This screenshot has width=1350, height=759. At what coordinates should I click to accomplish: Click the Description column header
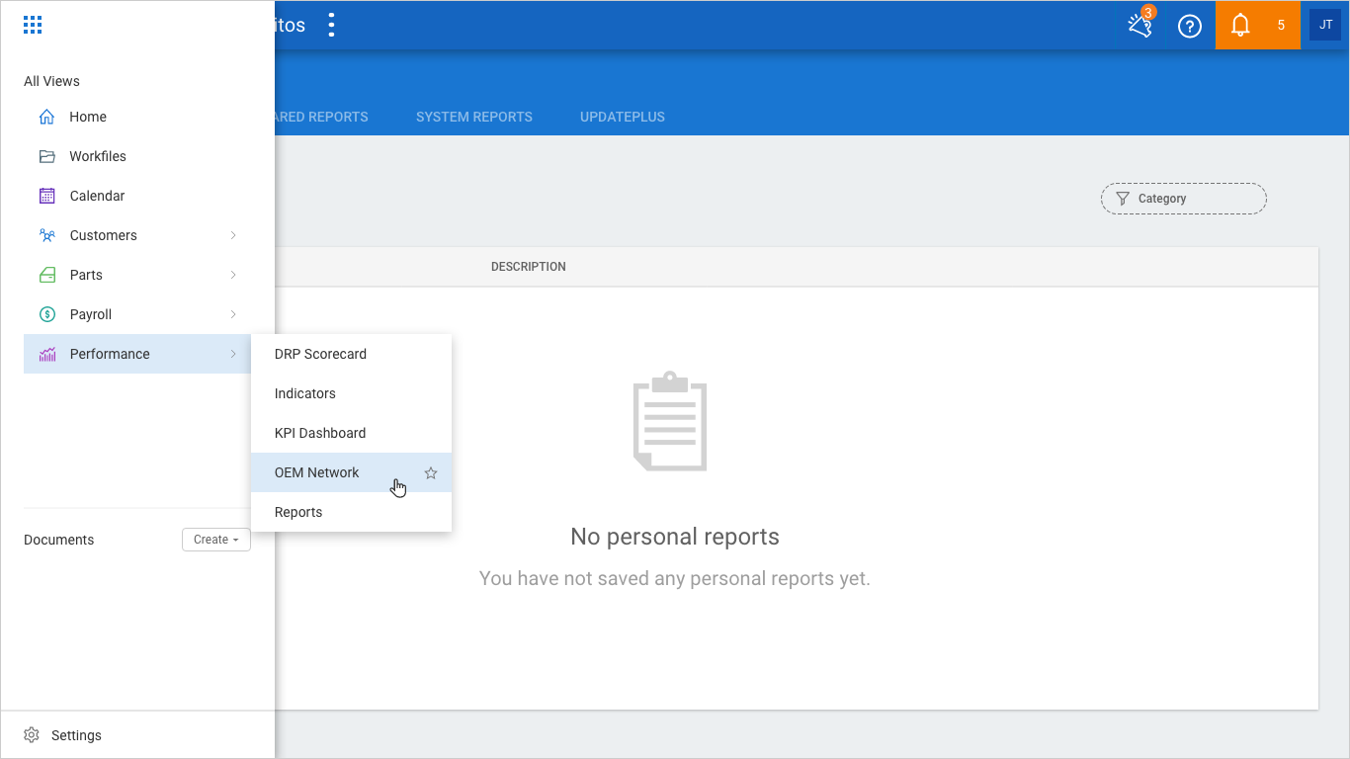[x=529, y=267]
